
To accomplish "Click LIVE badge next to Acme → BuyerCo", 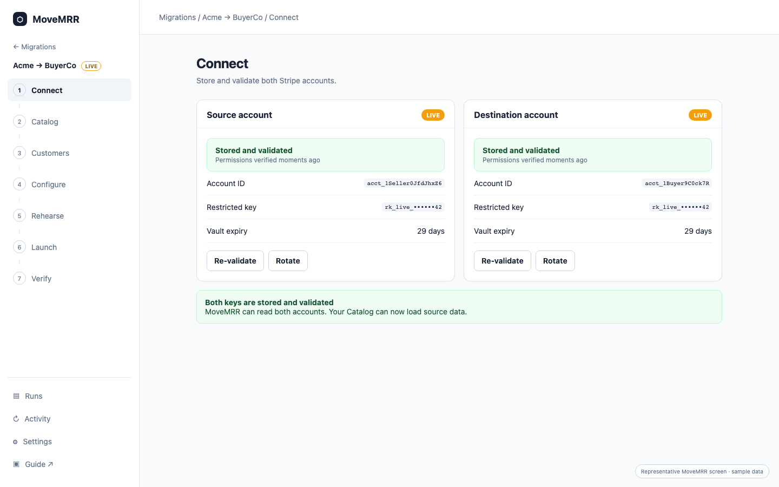I will click(91, 66).
